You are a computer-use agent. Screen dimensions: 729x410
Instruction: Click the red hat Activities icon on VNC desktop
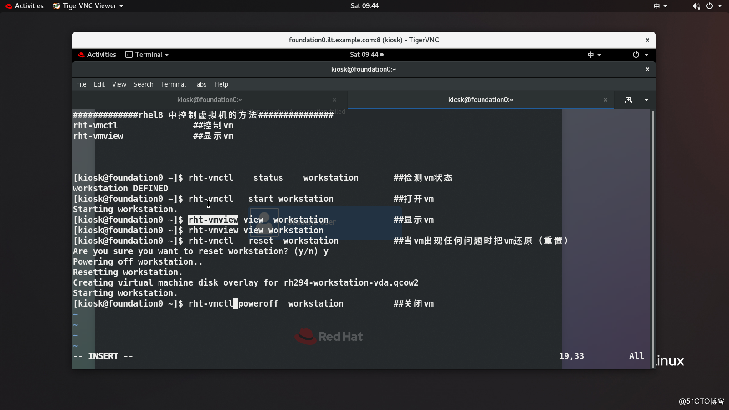tap(82, 54)
